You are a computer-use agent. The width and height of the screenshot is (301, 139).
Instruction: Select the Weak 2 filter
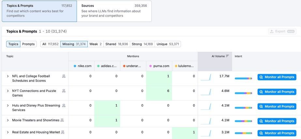(96, 44)
